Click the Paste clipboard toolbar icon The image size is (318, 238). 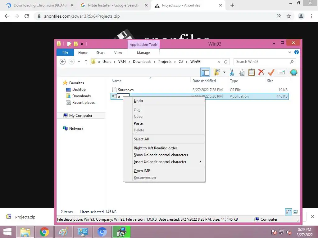252,72
